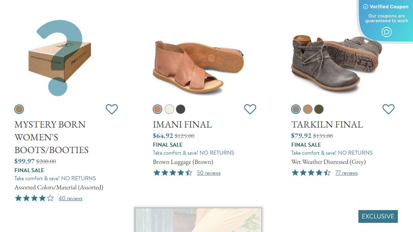The image size is (413, 232).
Task: Click the star rating under Tarkiln Final
Action: (311, 173)
